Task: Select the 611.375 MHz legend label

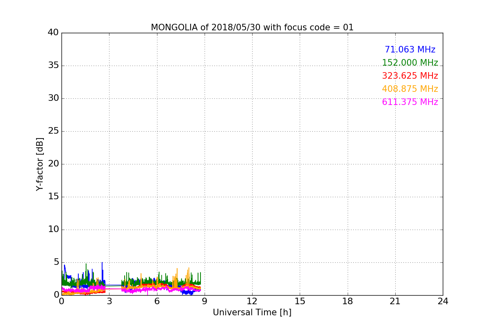Action: 410,102
